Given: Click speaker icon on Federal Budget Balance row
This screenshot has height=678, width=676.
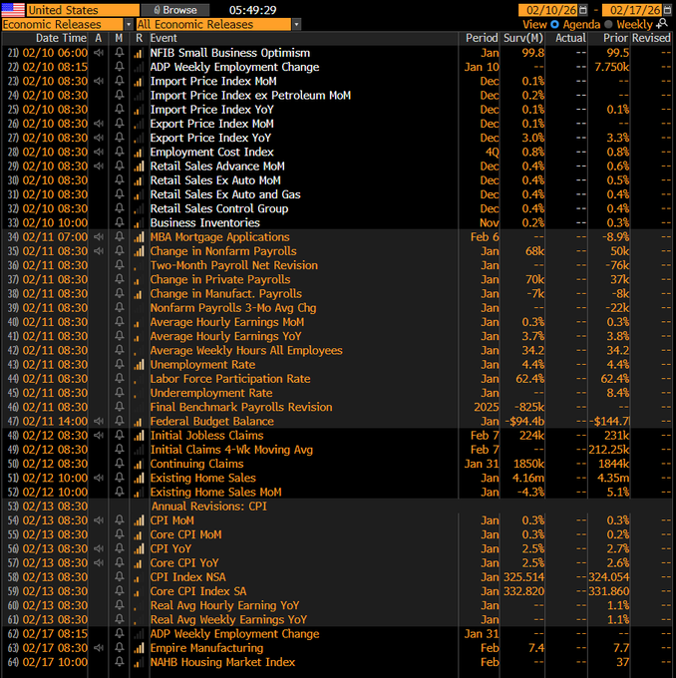Looking at the screenshot, I should (x=99, y=422).
